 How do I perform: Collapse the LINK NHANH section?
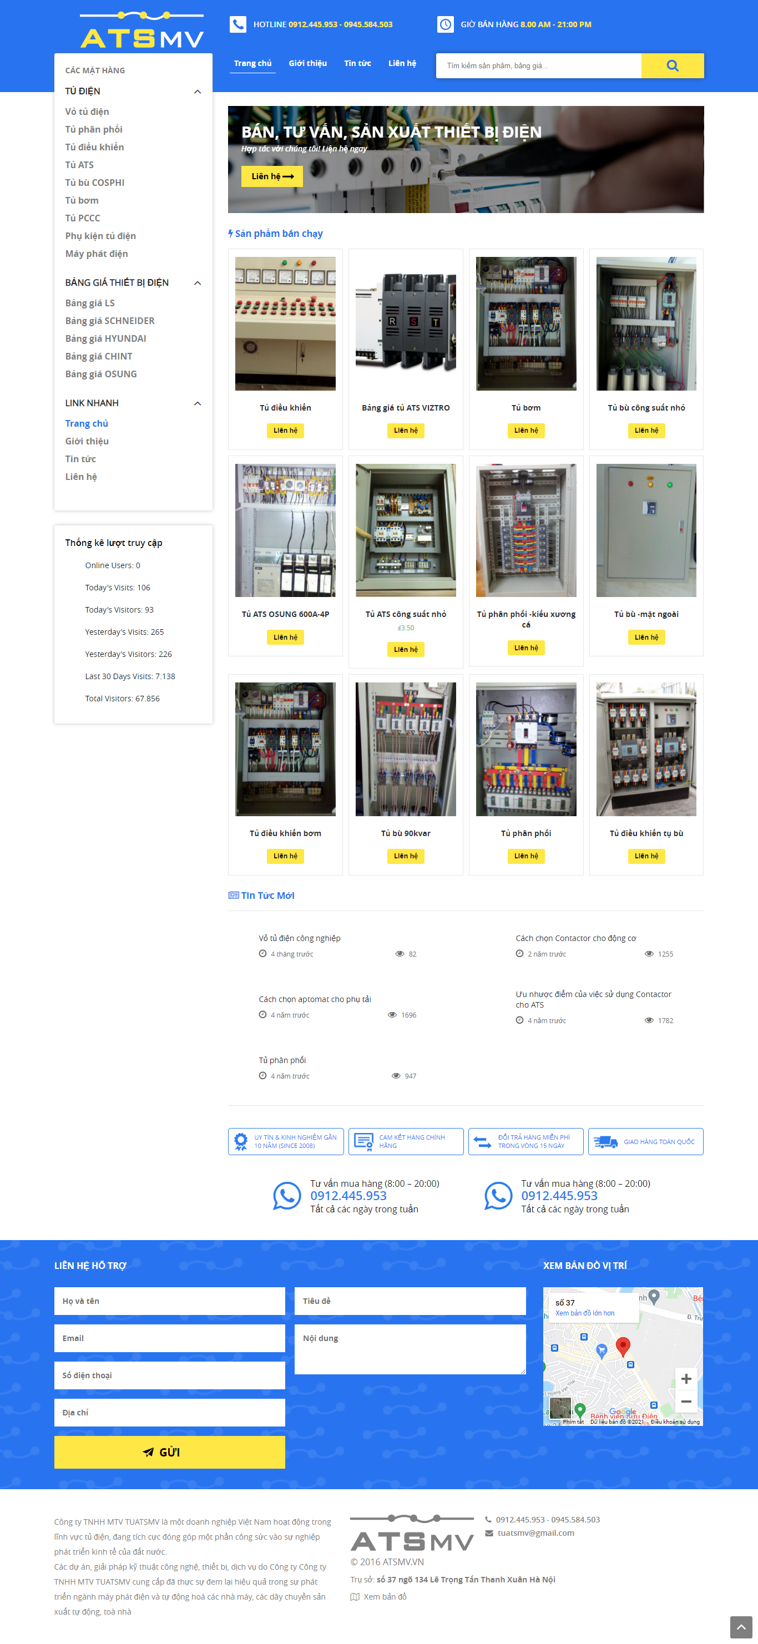coord(197,403)
